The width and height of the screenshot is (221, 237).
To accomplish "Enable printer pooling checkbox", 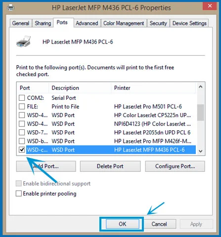I will point(19,194).
